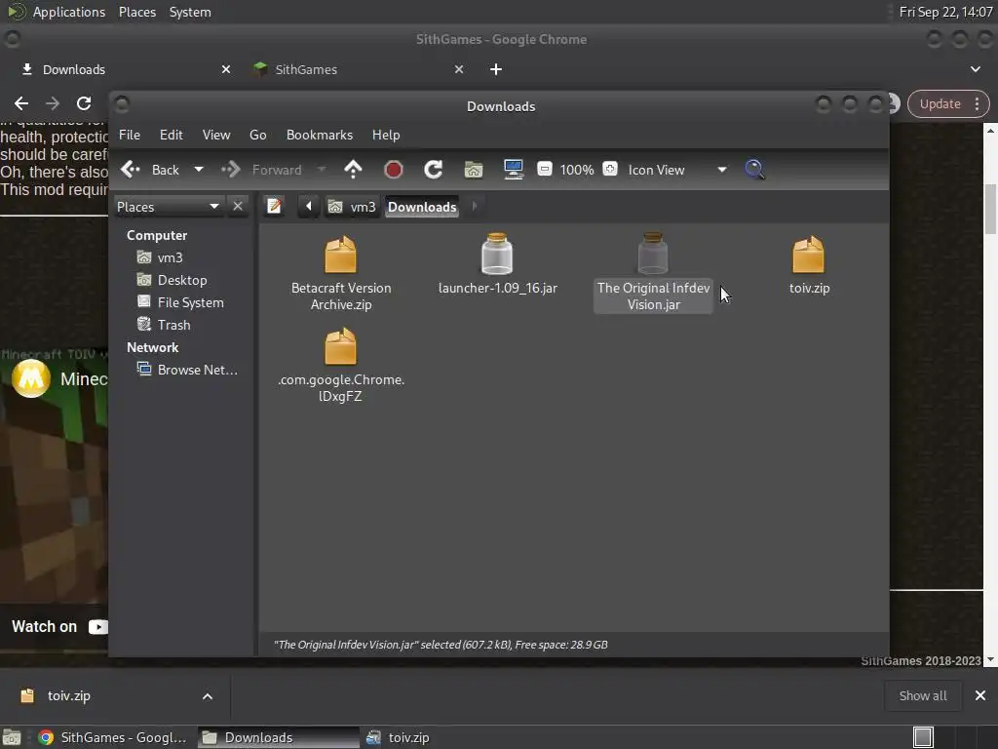998x749 pixels.
Task: Click the Chrome Update button
Action: pyautogui.click(x=940, y=103)
